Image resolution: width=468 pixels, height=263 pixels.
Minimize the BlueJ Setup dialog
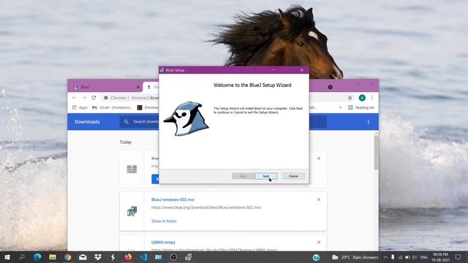(x=273, y=70)
